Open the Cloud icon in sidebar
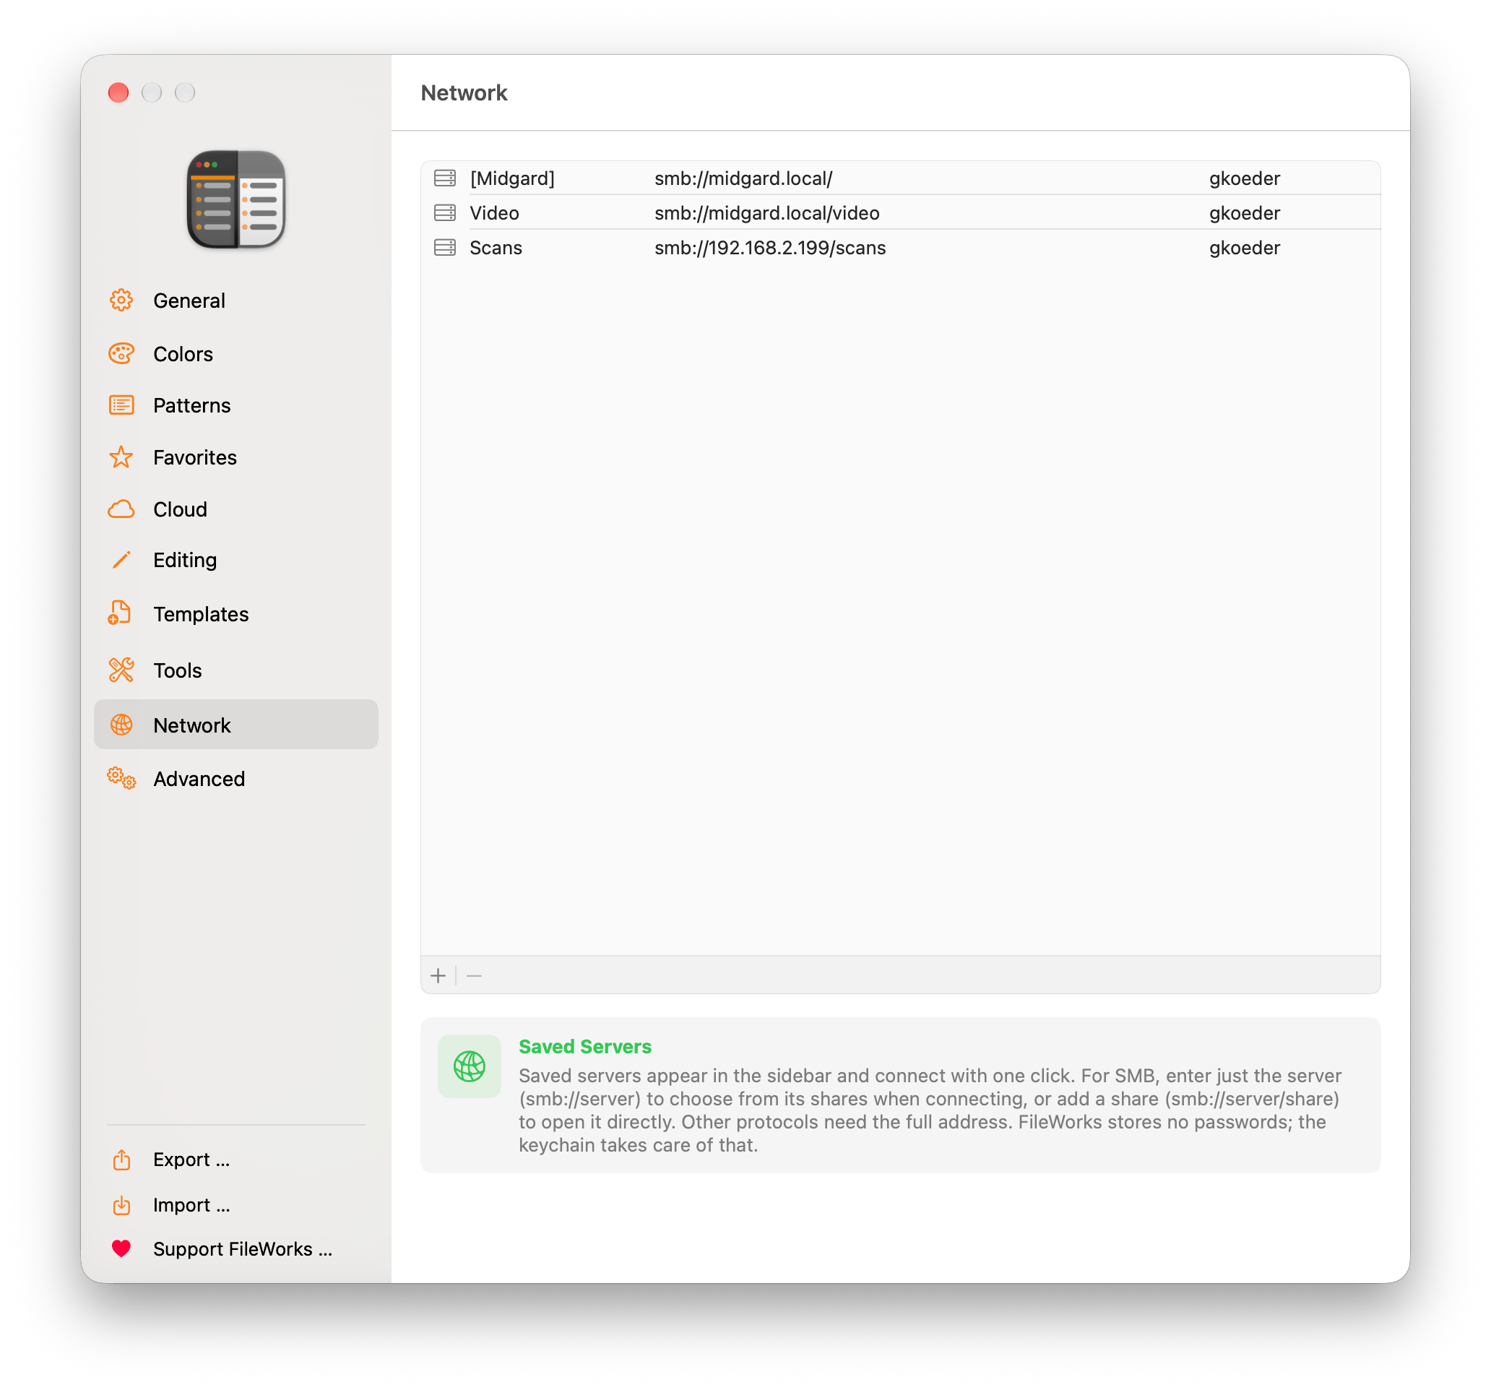The width and height of the screenshot is (1491, 1390). (121, 509)
